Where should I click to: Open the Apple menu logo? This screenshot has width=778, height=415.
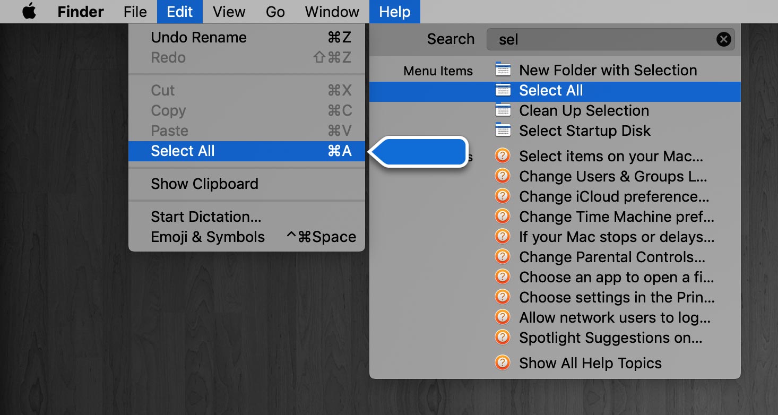pyautogui.click(x=29, y=12)
